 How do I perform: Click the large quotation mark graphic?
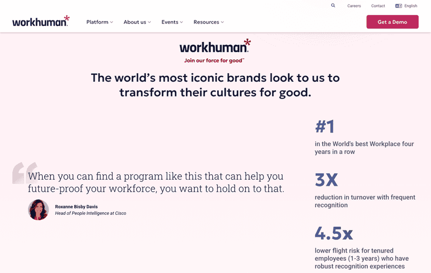click(24, 173)
